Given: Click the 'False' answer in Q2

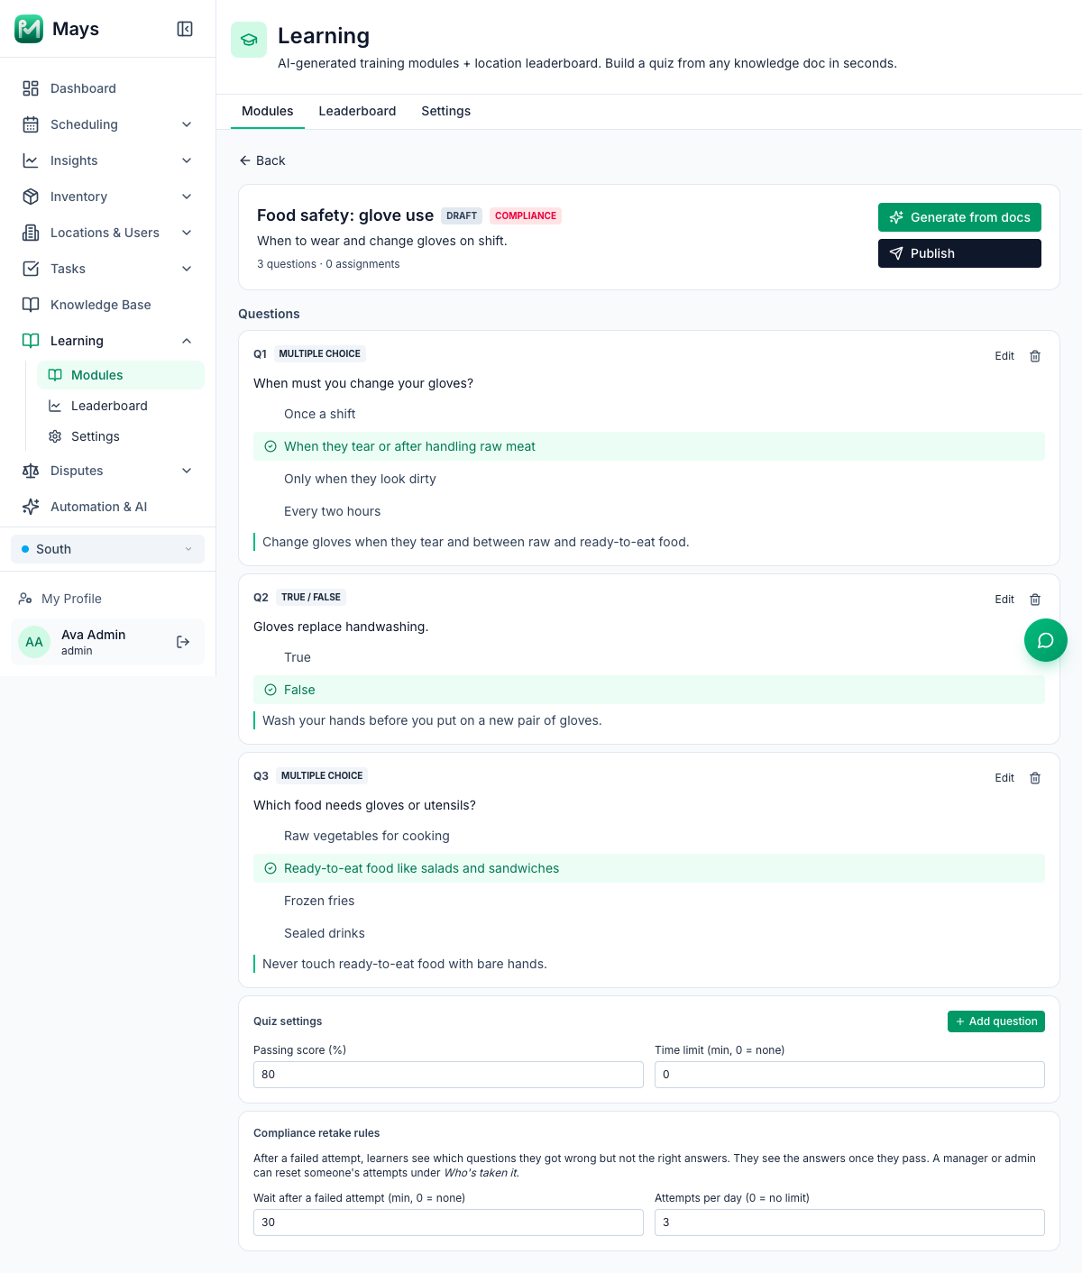Looking at the screenshot, I should (649, 690).
